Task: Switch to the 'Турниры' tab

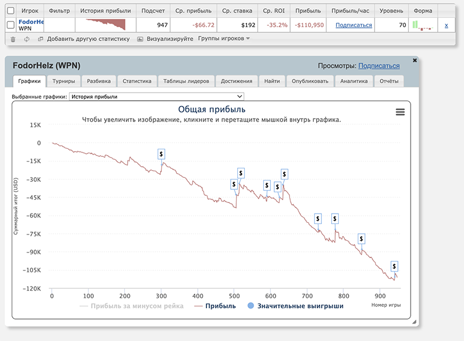Action: [x=63, y=81]
